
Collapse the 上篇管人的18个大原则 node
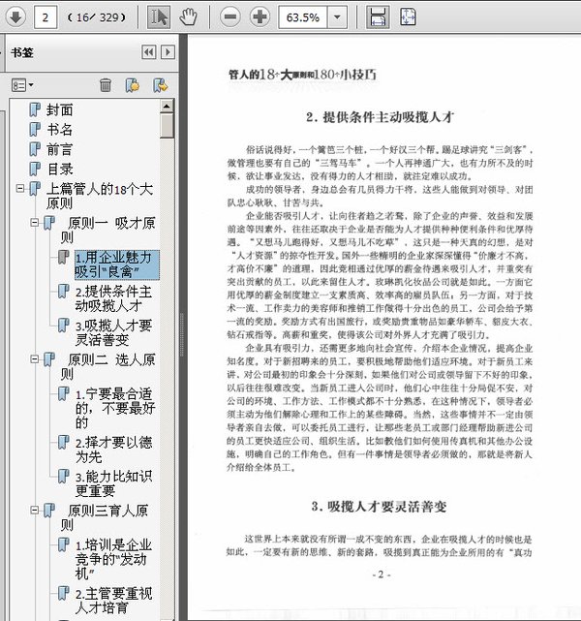click(x=19, y=189)
